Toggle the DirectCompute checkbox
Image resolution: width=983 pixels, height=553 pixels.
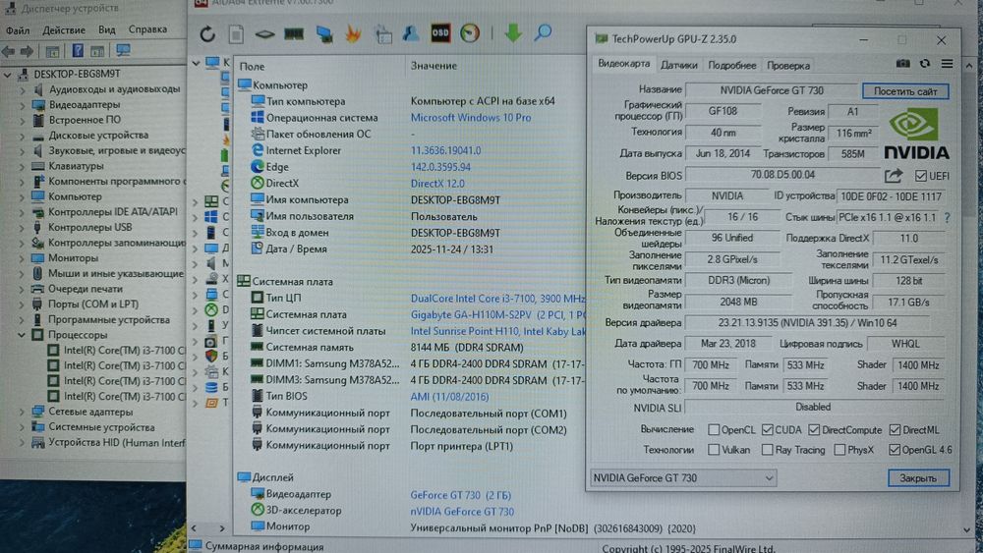(814, 429)
